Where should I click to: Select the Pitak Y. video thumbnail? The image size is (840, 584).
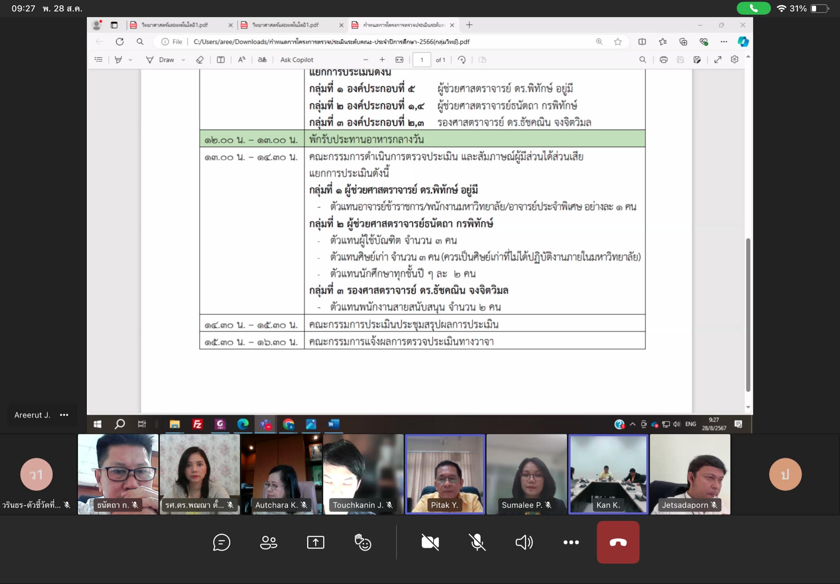click(x=445, y=474)
